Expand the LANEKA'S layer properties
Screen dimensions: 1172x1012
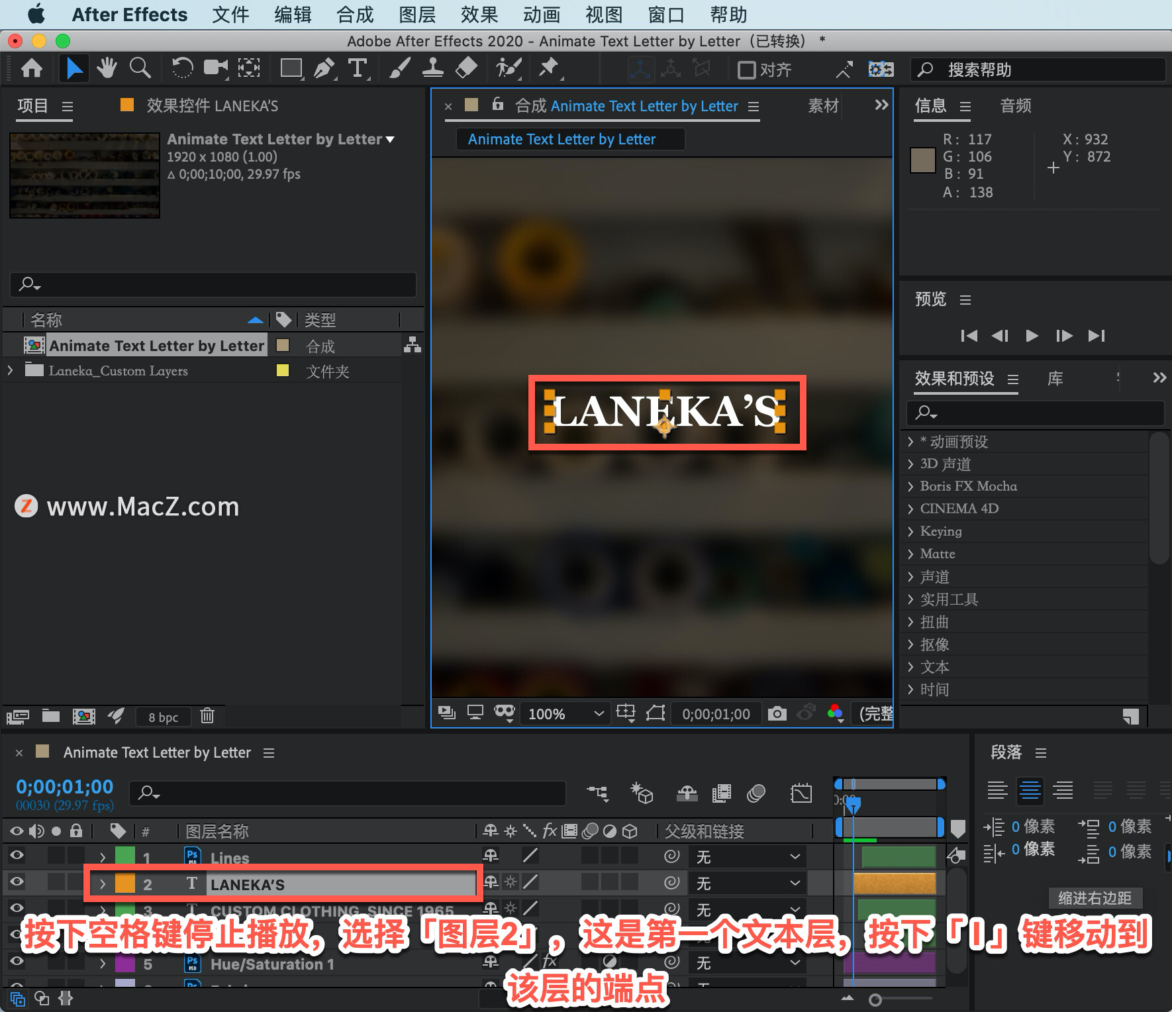103,884
